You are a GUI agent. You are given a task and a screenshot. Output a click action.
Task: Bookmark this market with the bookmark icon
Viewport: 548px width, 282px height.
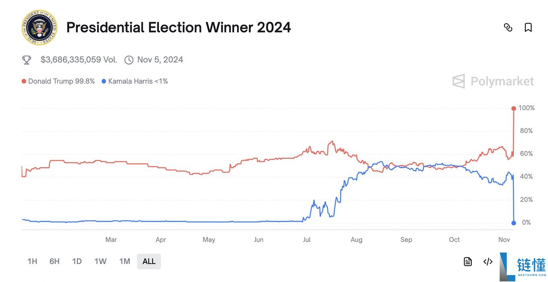click(528, 28)
